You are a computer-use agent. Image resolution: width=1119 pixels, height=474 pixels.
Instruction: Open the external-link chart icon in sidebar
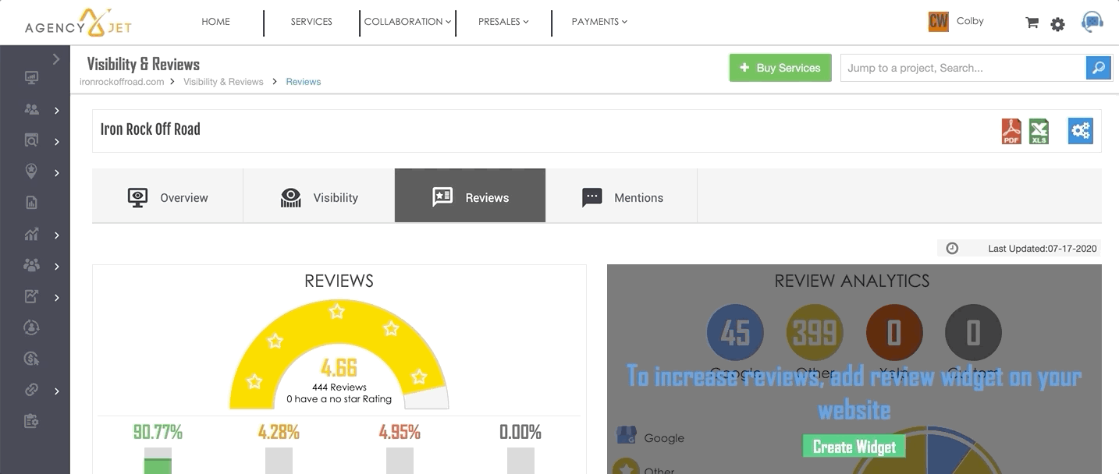(31, 296)
